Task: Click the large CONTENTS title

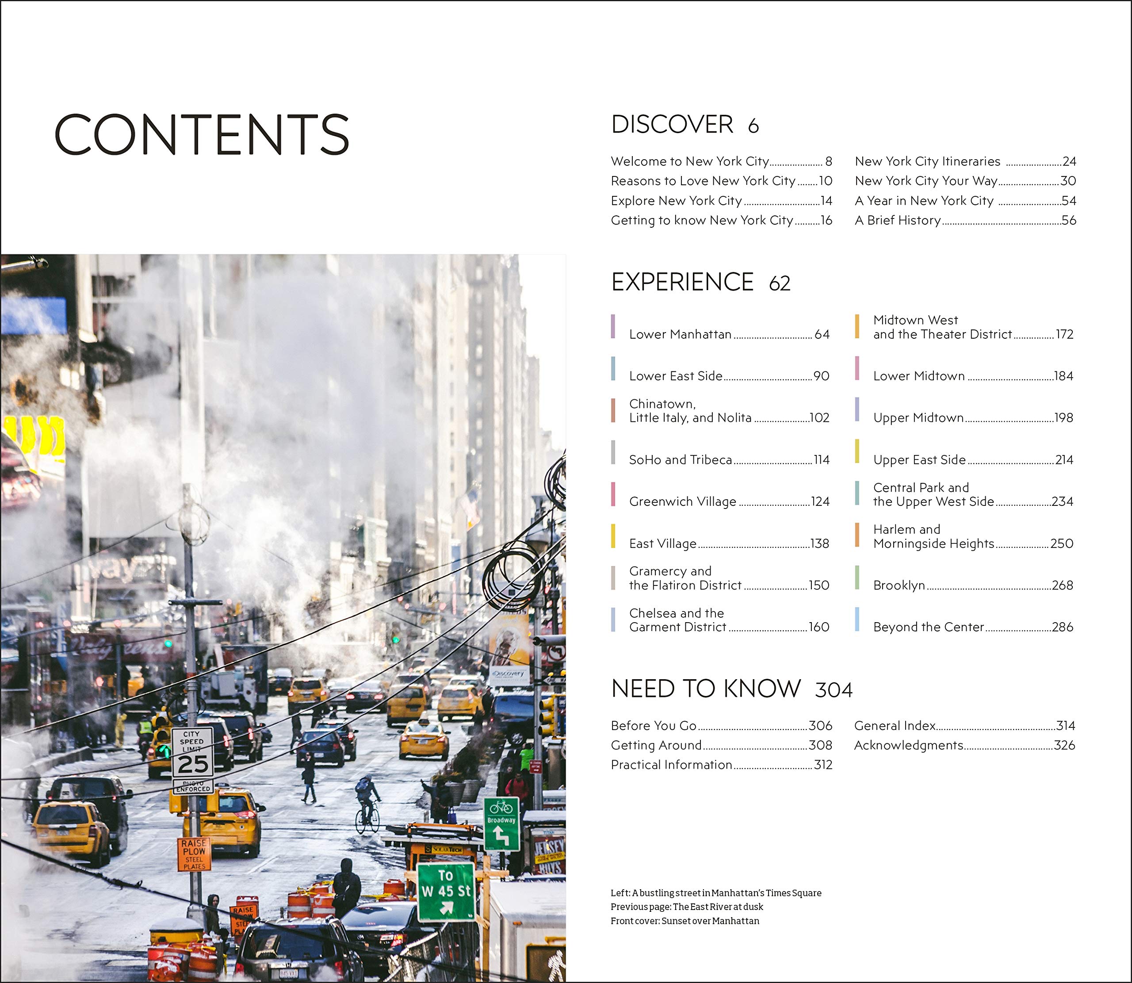Action: (x=201, y=135)
